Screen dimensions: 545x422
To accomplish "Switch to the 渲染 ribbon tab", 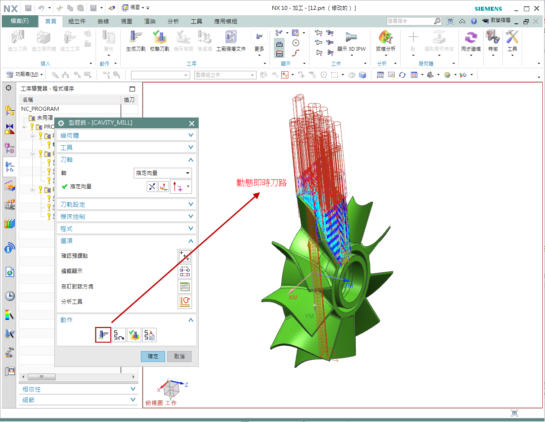I will click(150, 21).
